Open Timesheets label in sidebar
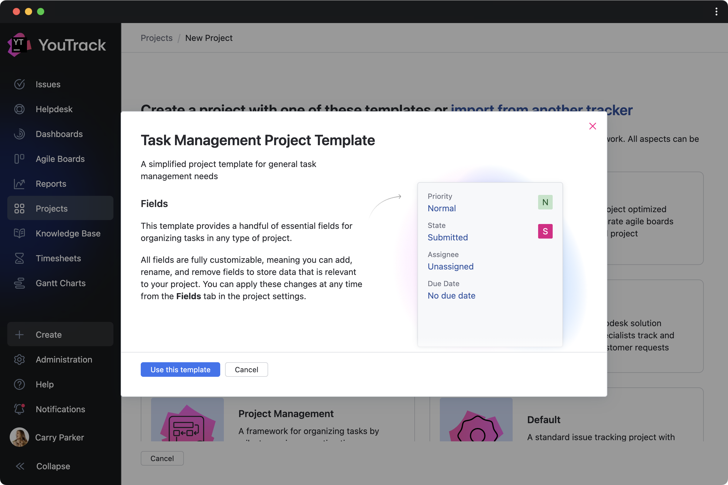The image size is (728, 485). click(58, 258)
